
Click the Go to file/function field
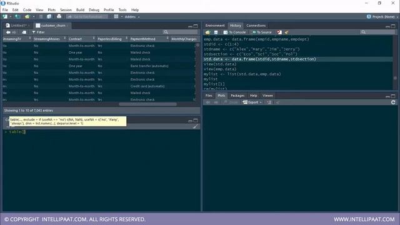(x=87, y=17)
